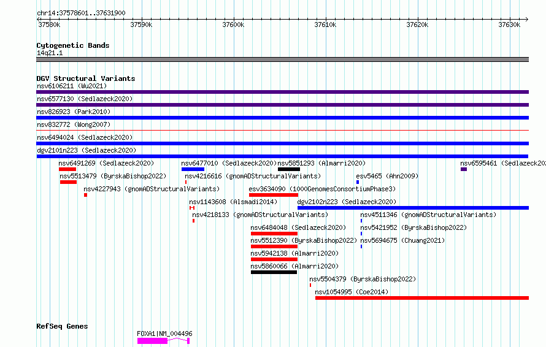Click the nsv4511346 small blue marker
546x347 pixels.
point(361,221)
